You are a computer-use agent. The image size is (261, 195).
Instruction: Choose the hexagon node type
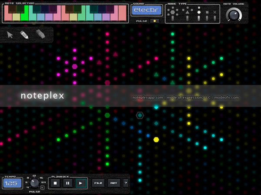click(x=173, y=12)
